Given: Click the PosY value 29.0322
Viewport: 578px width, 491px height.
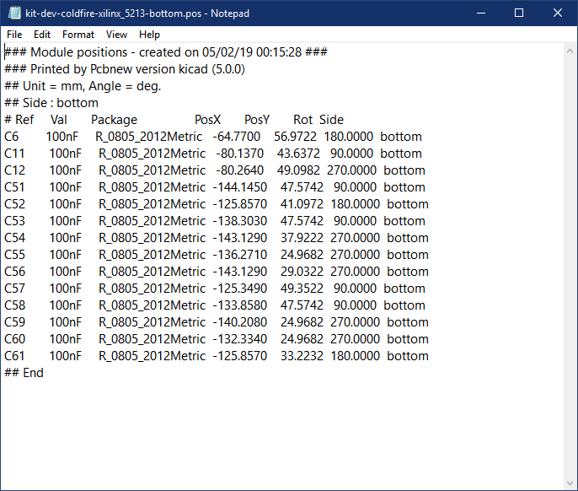Looking at the screenshot, I should [x=302, y=272].
